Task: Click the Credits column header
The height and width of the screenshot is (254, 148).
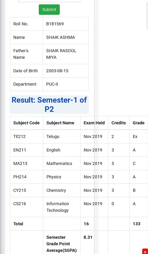Action: (119, 123)
